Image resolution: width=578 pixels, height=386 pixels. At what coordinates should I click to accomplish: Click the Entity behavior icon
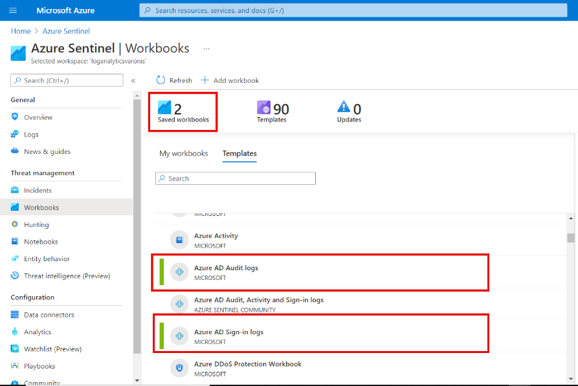15,259
